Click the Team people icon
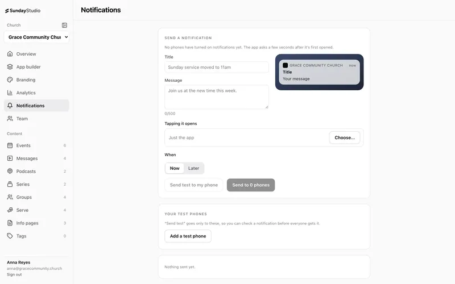The height and width of the screenshot is (284, 455). click(x=10, y=119)
